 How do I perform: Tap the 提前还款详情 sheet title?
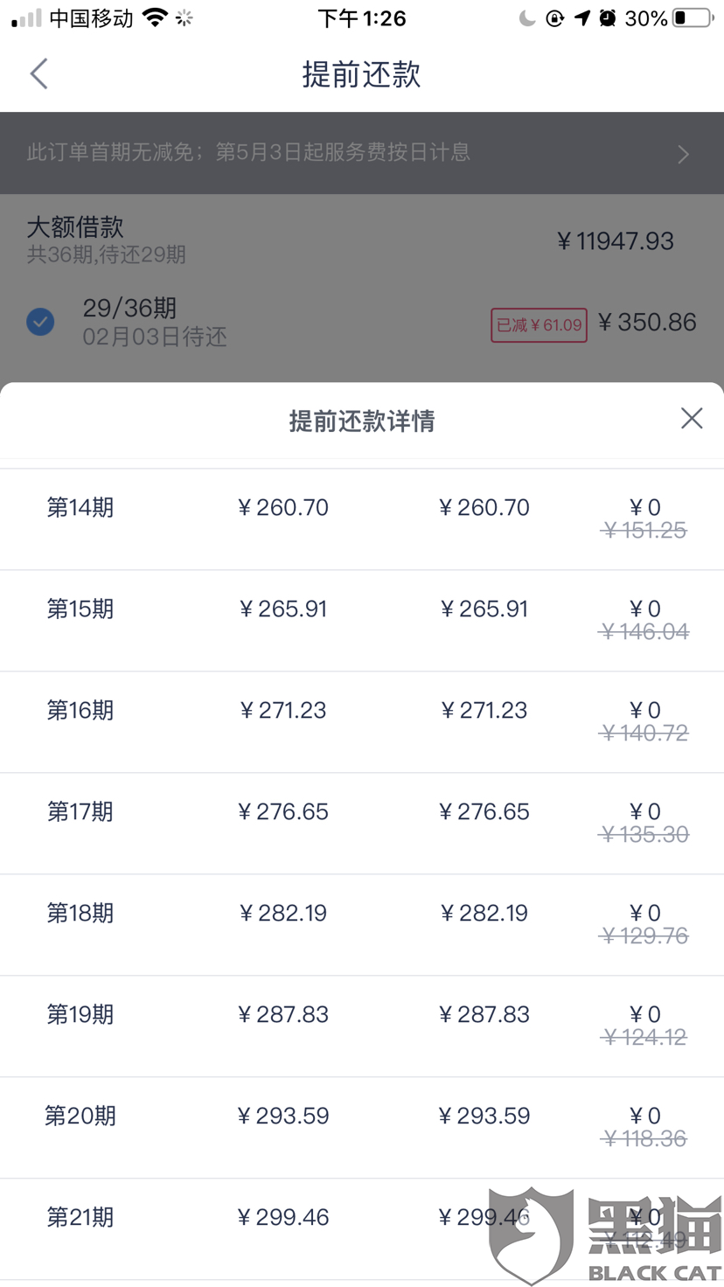pyautogui.click(x=361, y=421)
